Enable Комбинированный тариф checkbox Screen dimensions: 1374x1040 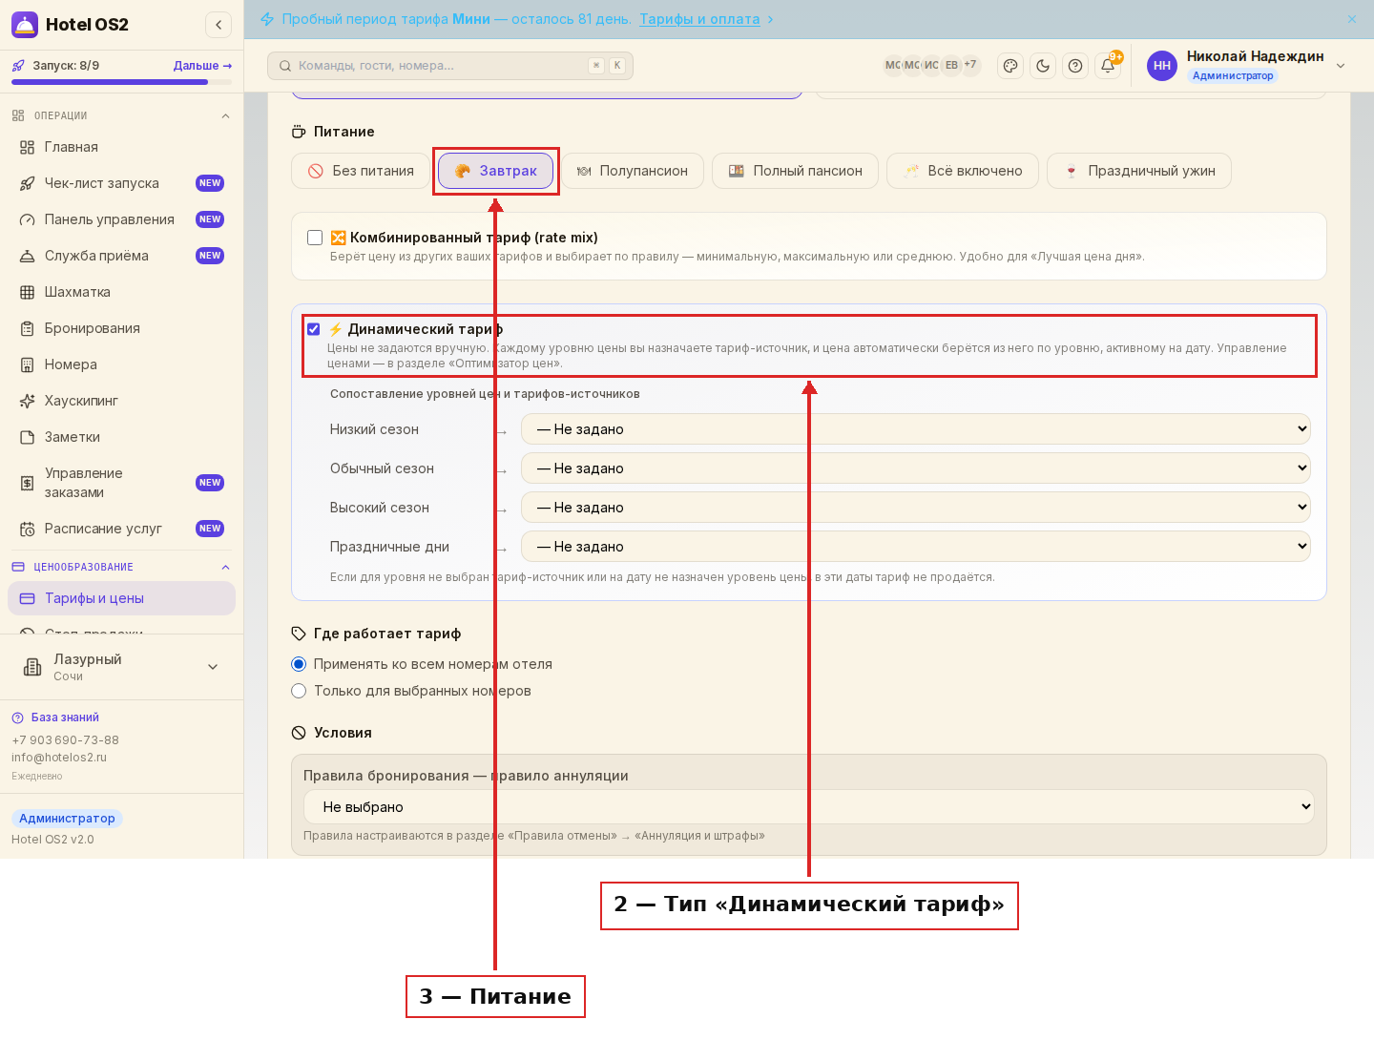(315, 238)
